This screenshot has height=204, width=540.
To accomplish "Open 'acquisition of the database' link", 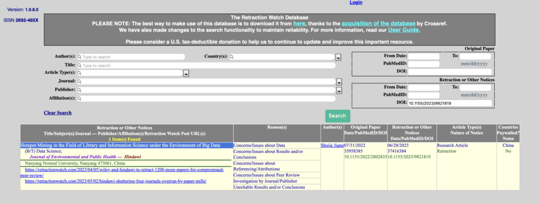I will pyautogui.click(x=379, y=24).
